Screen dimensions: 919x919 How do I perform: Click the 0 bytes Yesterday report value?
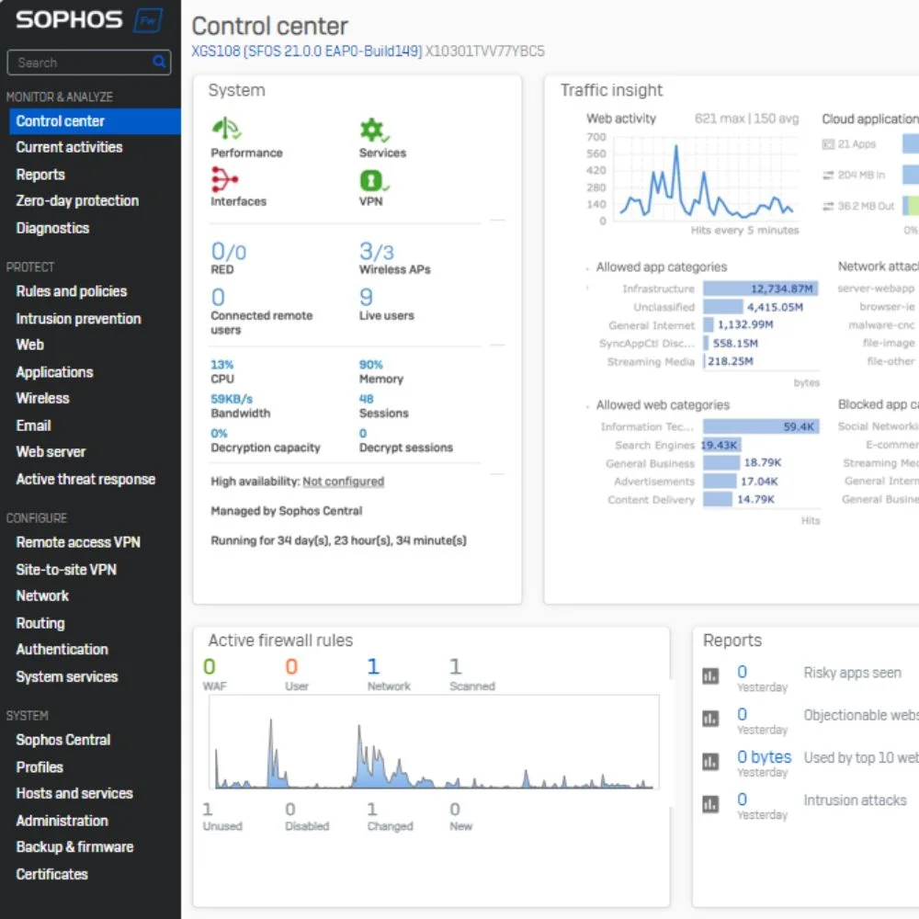[765, 758]
